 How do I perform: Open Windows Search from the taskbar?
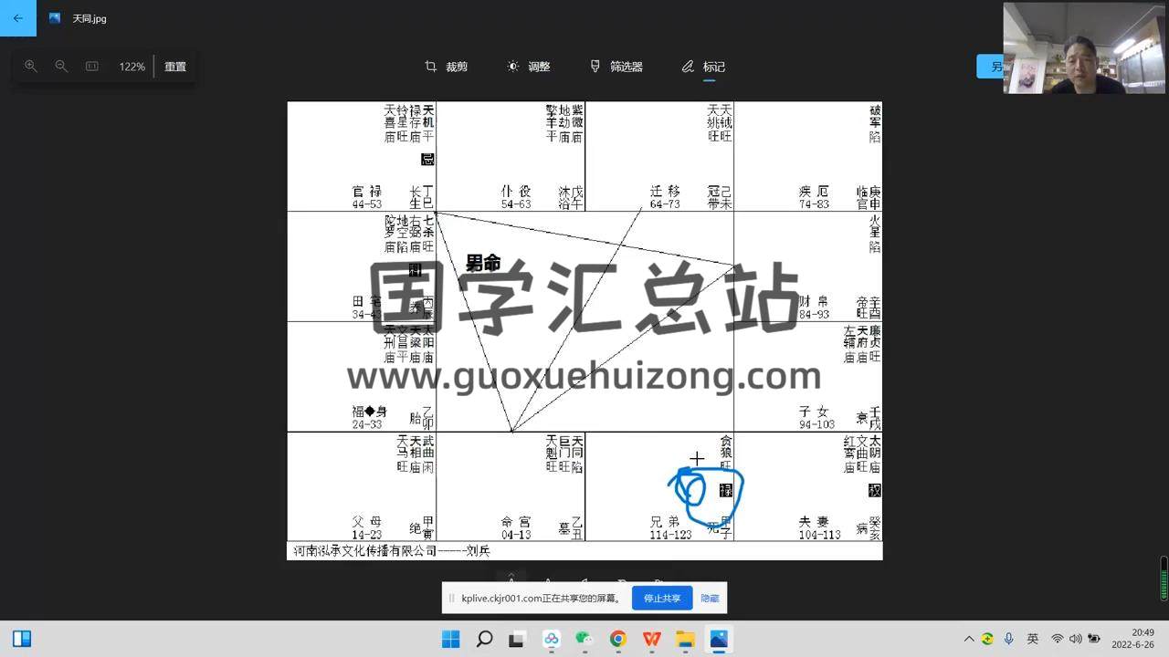[485, 639]
